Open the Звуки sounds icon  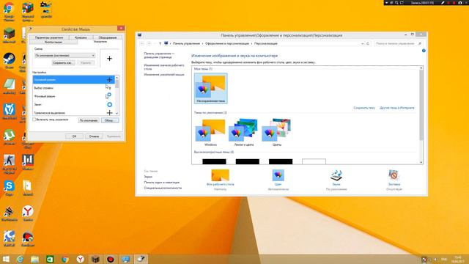pos(336,175)
